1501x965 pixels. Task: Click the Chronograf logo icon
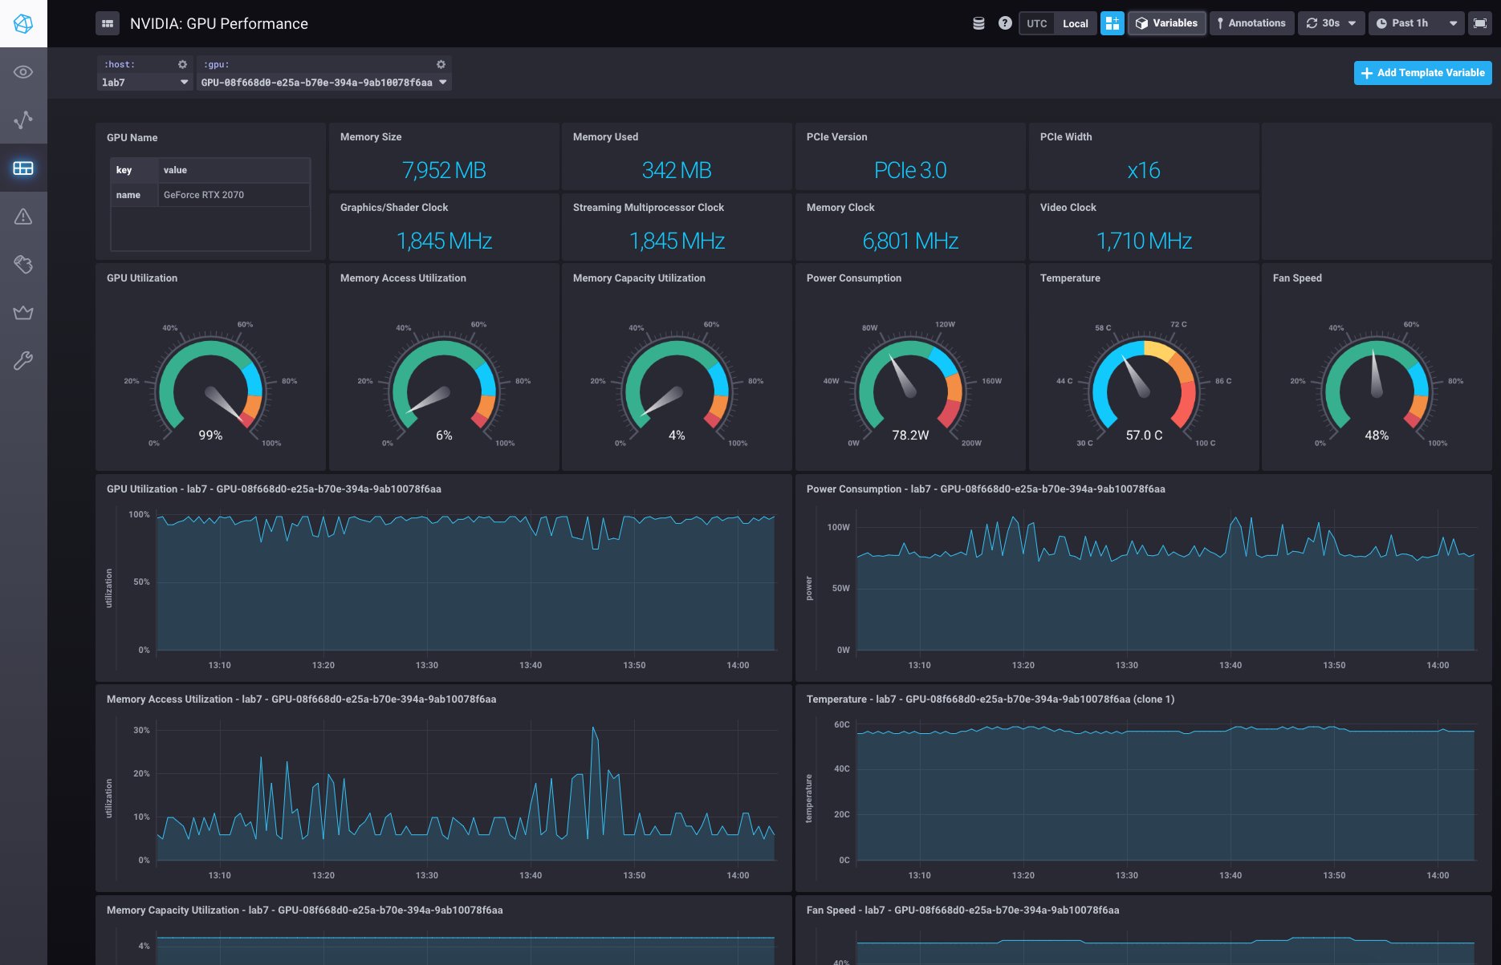coord(23,23)
